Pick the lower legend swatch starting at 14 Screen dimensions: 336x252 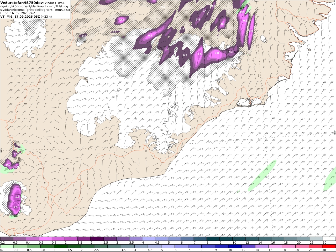click(262, 246)
